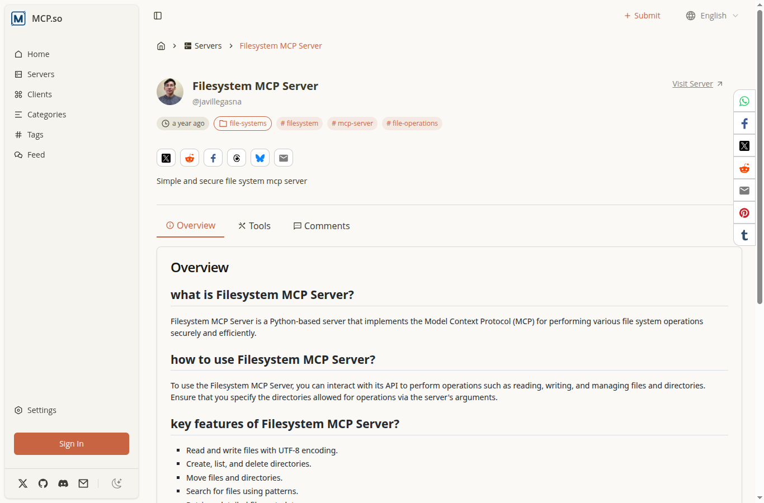The width and height of the screenshot is (764, 503).
Task: Click the author avatar photo
Action: [x=170, y=92]
